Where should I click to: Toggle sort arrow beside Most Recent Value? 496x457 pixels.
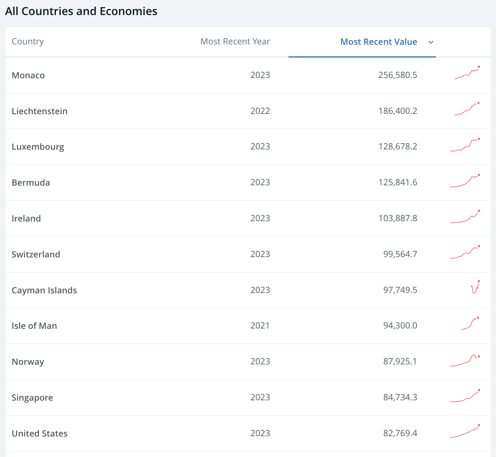click(x=431, y=42)
